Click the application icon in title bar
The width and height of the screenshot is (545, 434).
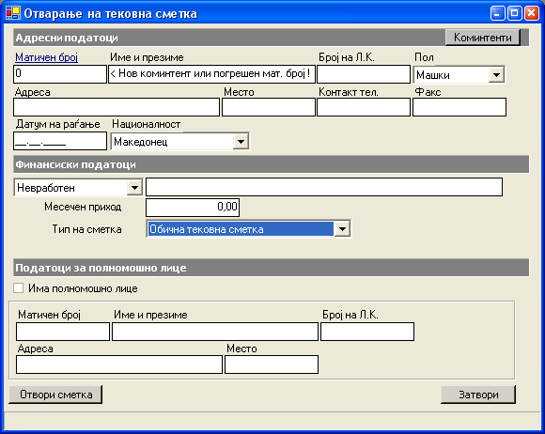13,13
